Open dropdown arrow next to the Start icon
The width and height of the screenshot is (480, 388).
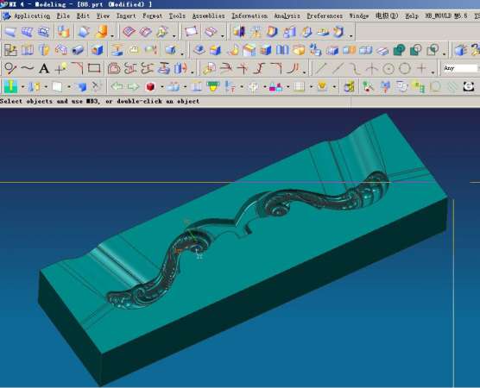22,87
